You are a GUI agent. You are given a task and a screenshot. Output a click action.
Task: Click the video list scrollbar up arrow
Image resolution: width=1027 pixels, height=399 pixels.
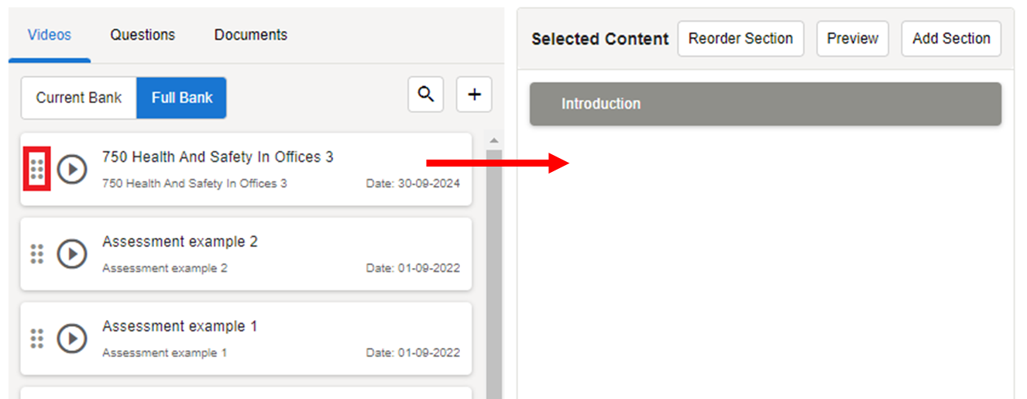493,141
